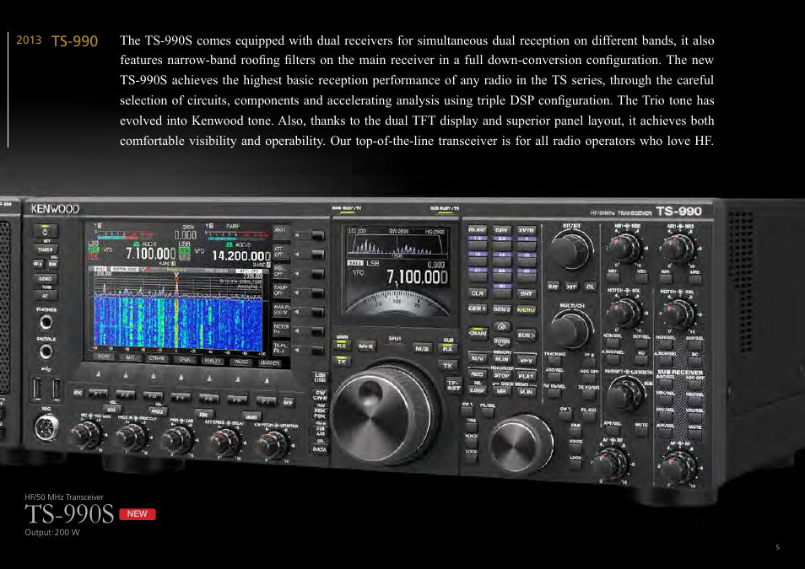Click the arrow key beside P.AMP OFF
This screenshot has height=569, width=805.
tap(318, 293)
